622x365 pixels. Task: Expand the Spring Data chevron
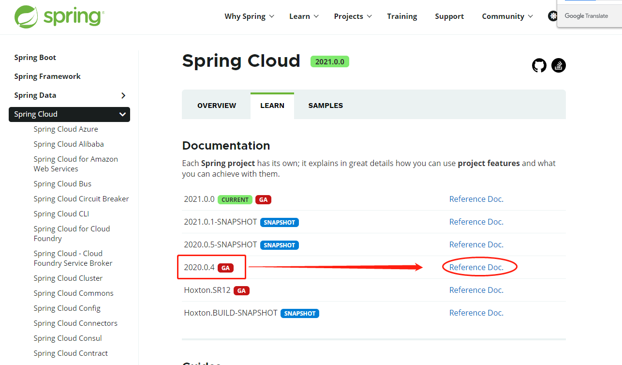(x=123, y=95)
